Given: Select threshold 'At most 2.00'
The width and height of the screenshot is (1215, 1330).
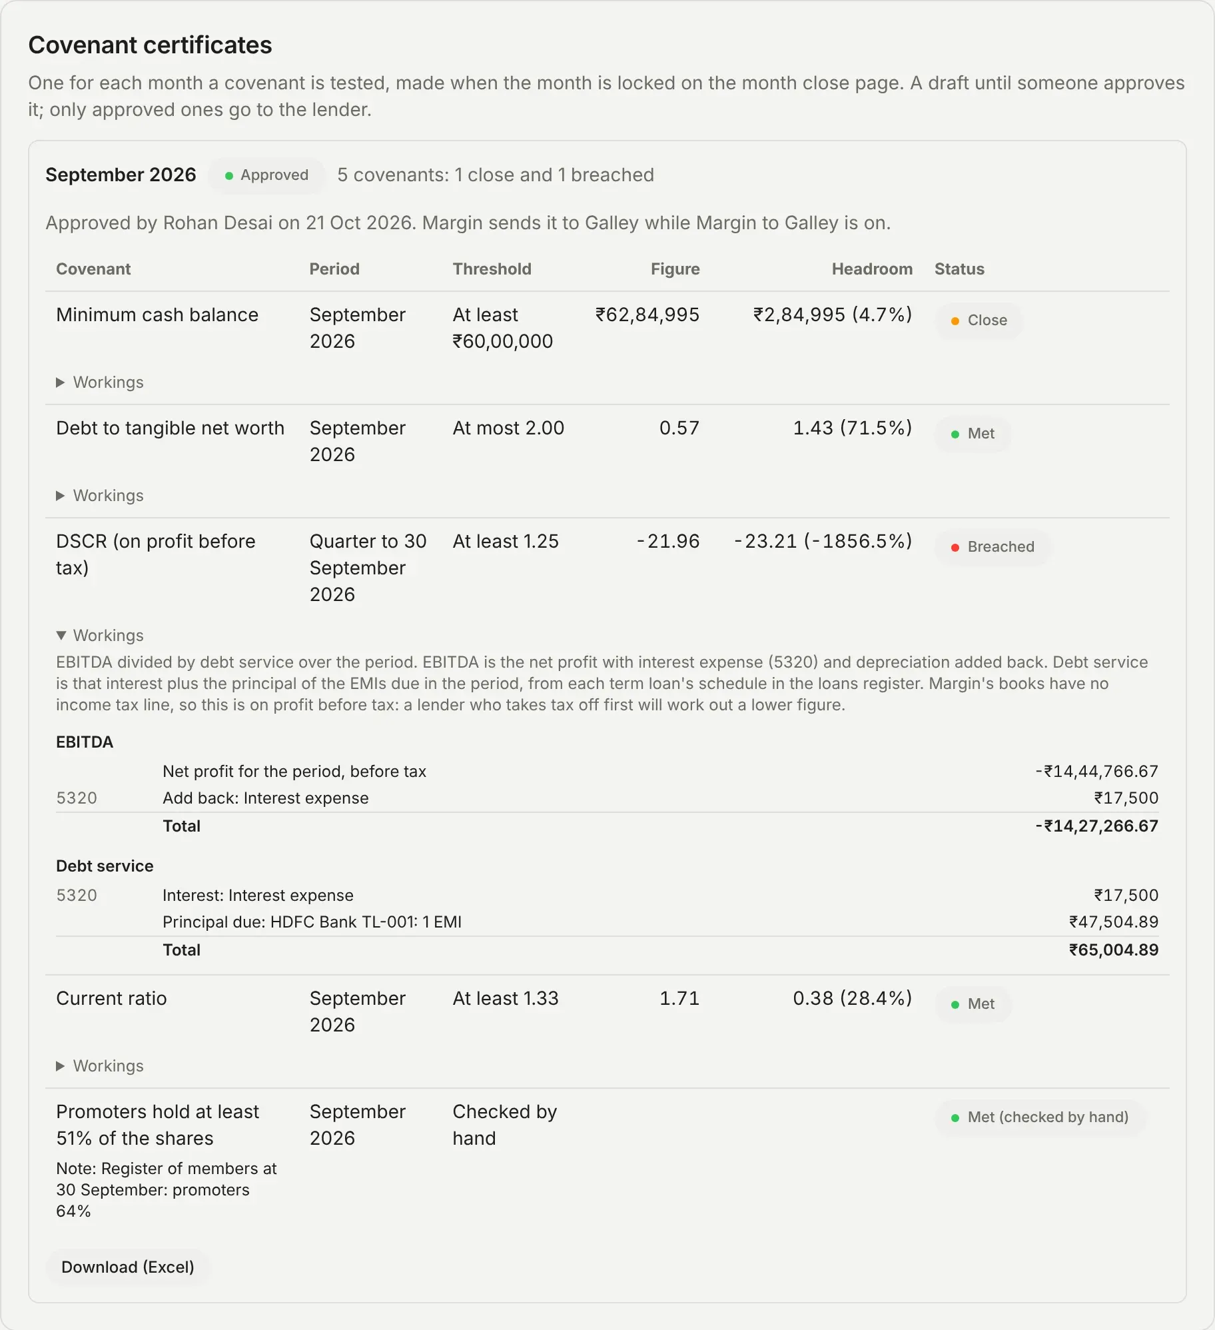Looking at the screenshot, I should pyautogui.click(x=508, y=428).
